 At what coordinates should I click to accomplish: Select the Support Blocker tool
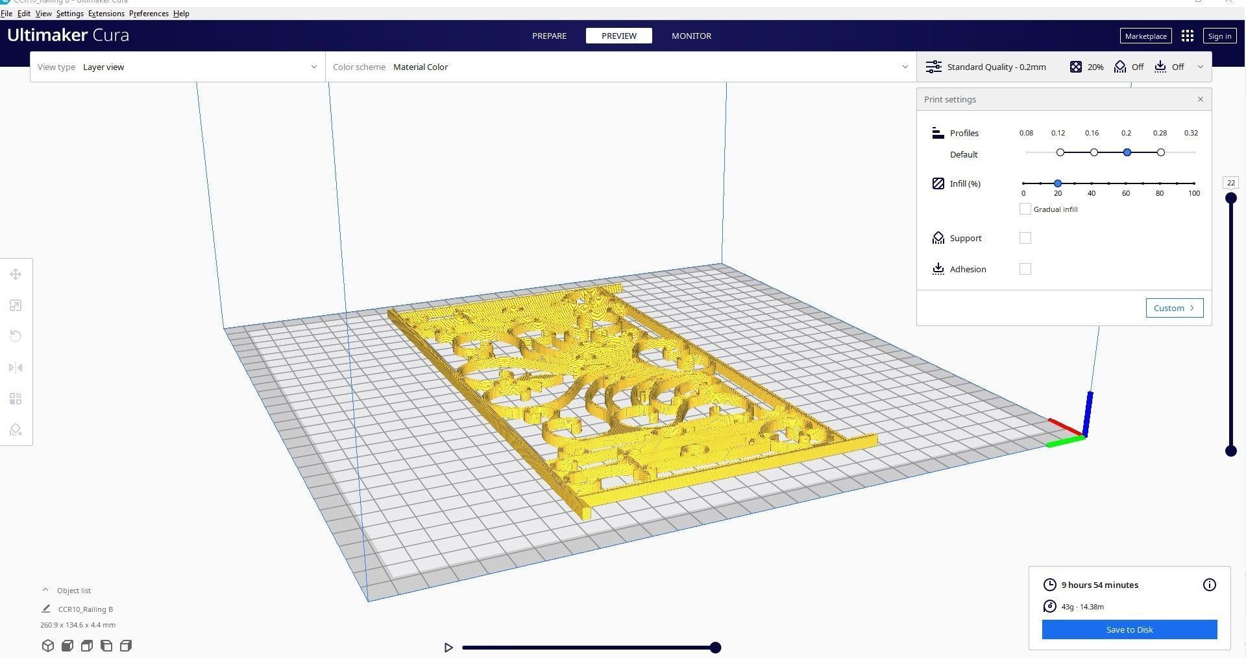[x=16, y=430]
